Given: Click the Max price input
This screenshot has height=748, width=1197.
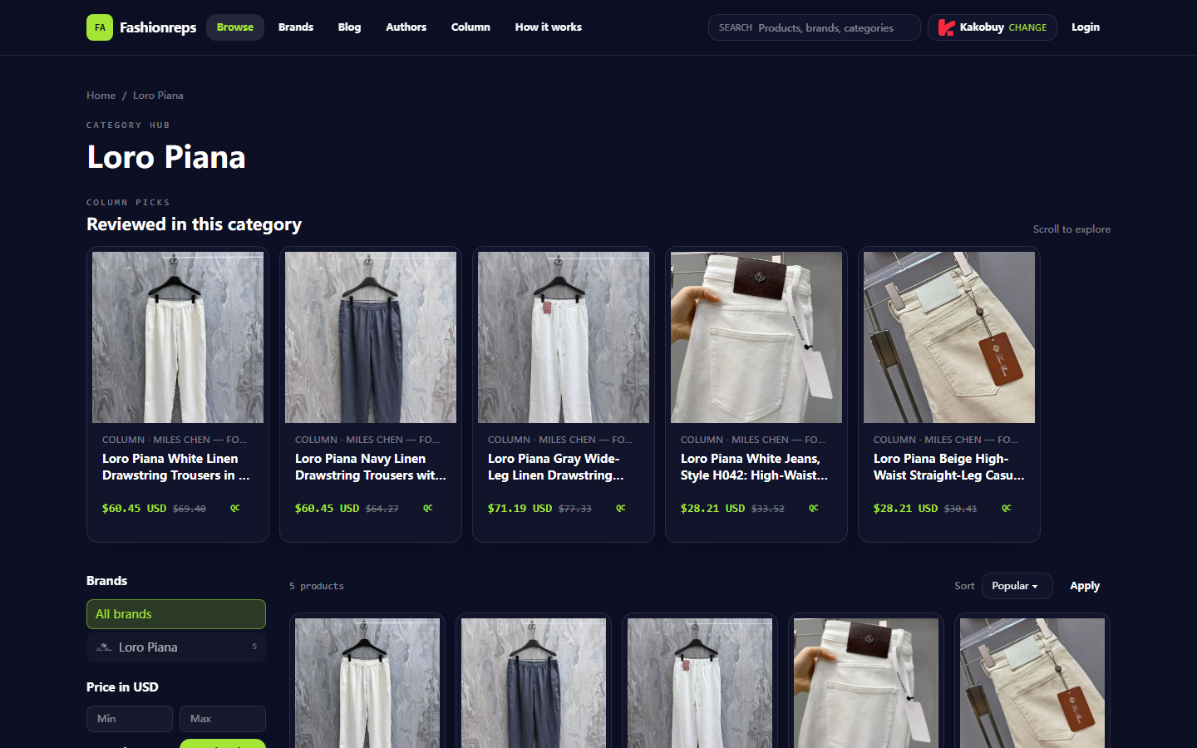Looking at the screenshot, I should coord(223,719).
